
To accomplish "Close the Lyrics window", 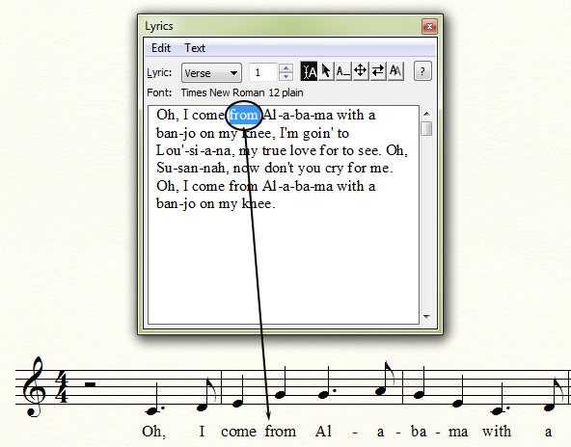I will point(430,27).
